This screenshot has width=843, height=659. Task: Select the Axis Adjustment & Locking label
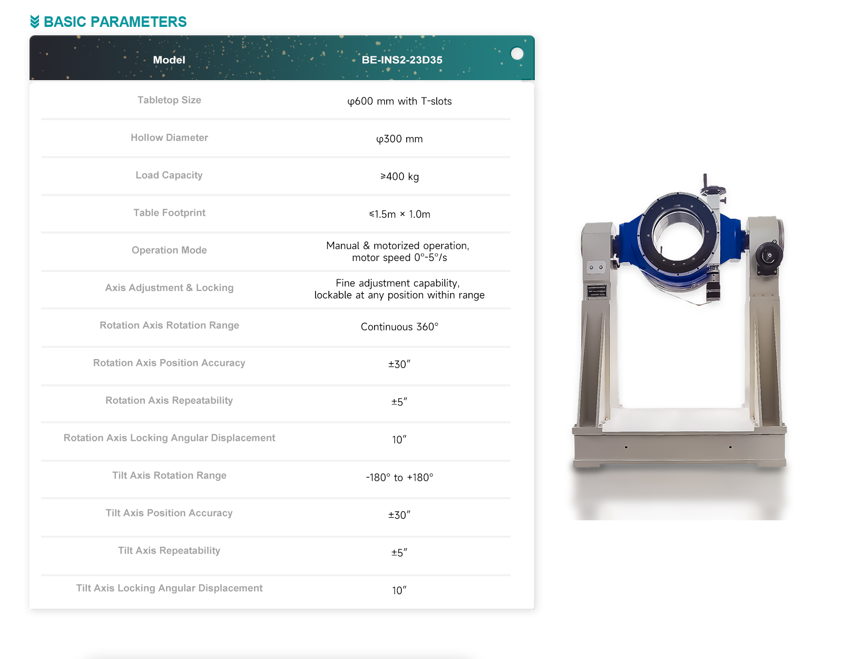click(x=169, y=288)
